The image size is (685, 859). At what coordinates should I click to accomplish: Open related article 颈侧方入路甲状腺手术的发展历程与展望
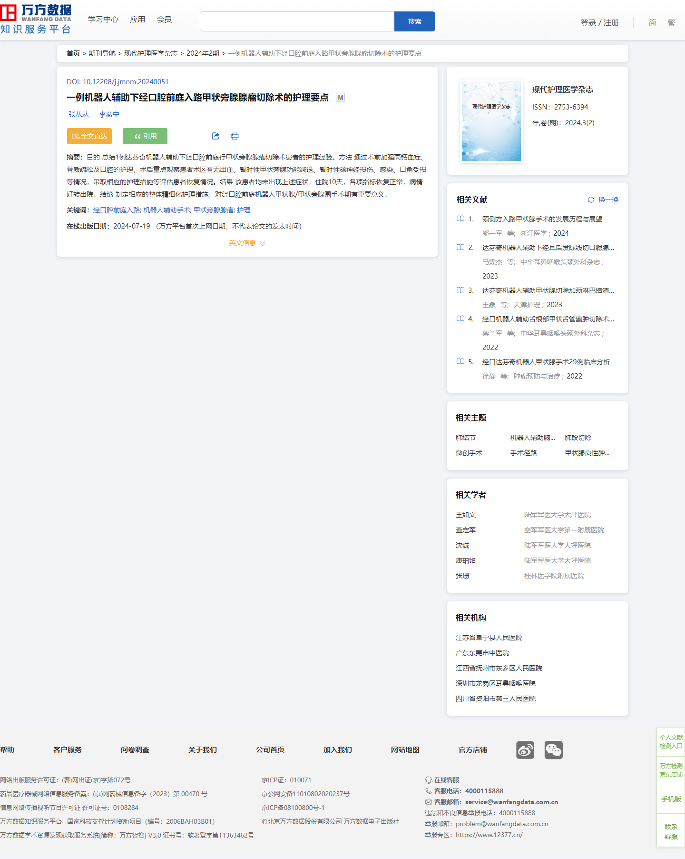tap(542, 219)
